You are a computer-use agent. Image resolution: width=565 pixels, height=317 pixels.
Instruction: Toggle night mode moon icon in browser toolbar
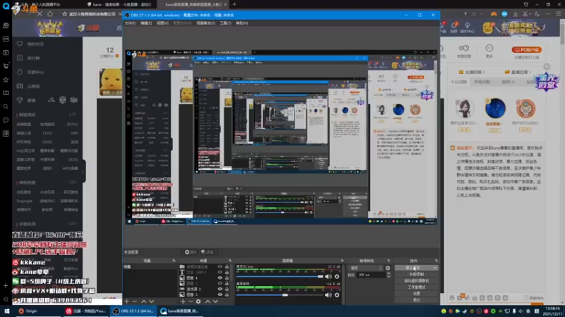click(x=537, y=13)
